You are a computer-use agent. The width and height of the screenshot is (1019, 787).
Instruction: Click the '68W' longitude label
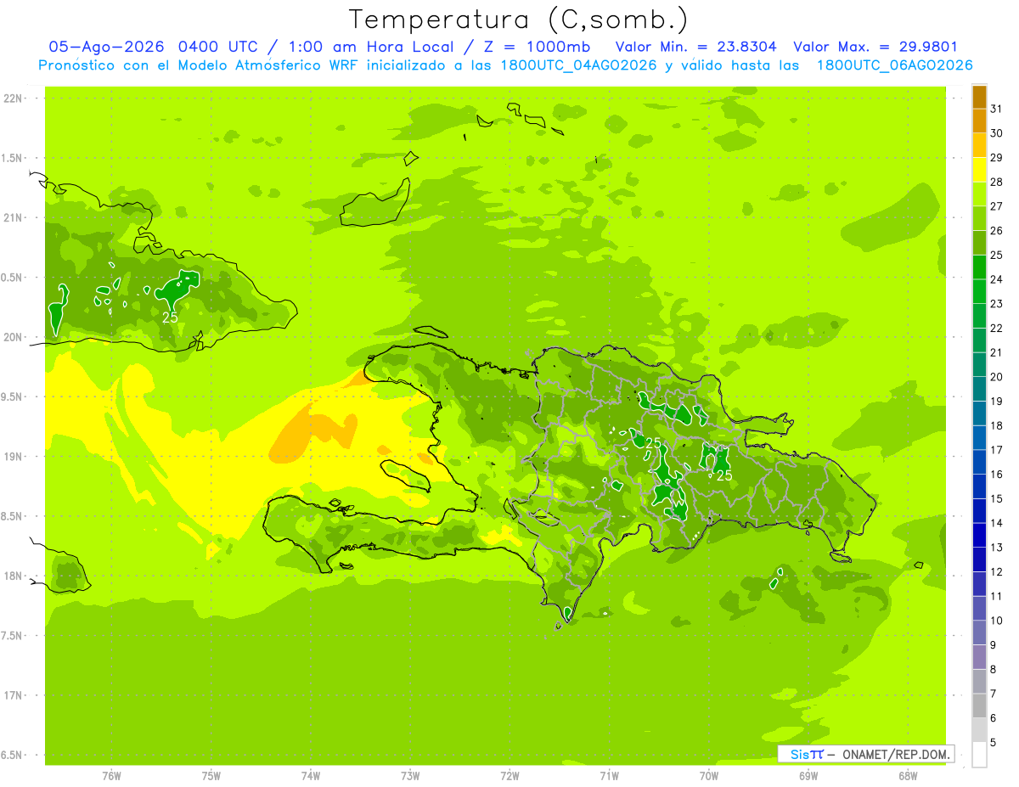(908, 776)
